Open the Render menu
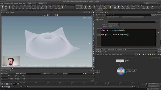 8,3
